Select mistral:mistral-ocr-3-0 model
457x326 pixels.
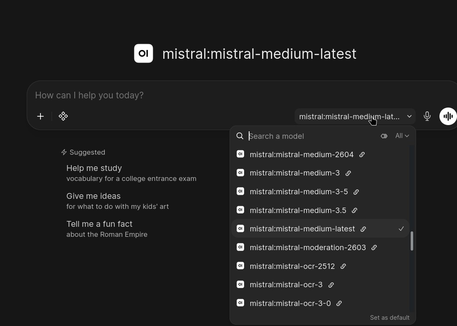pos(320,303)
